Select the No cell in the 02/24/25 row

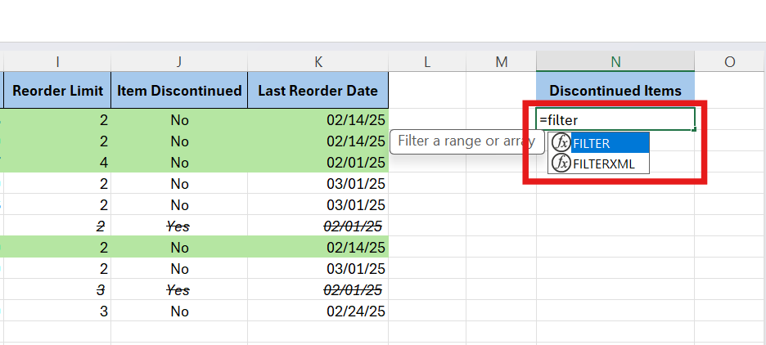pos(179,311)
